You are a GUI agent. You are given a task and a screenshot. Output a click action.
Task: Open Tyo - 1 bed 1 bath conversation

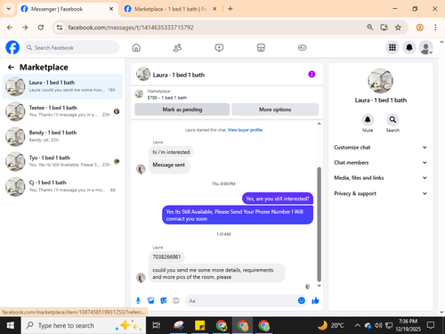click(x=62, y=161)
